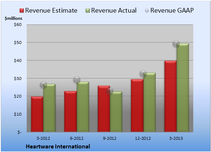Select the green actual bar for 12-2012
Screen dimensions: 211x152
(150, 102)
